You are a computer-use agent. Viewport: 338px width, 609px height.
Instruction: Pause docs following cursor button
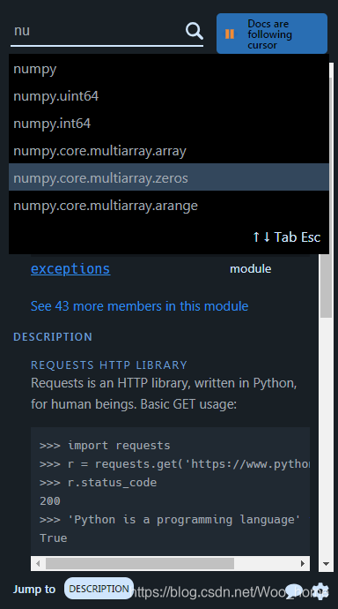coord(272,34)
